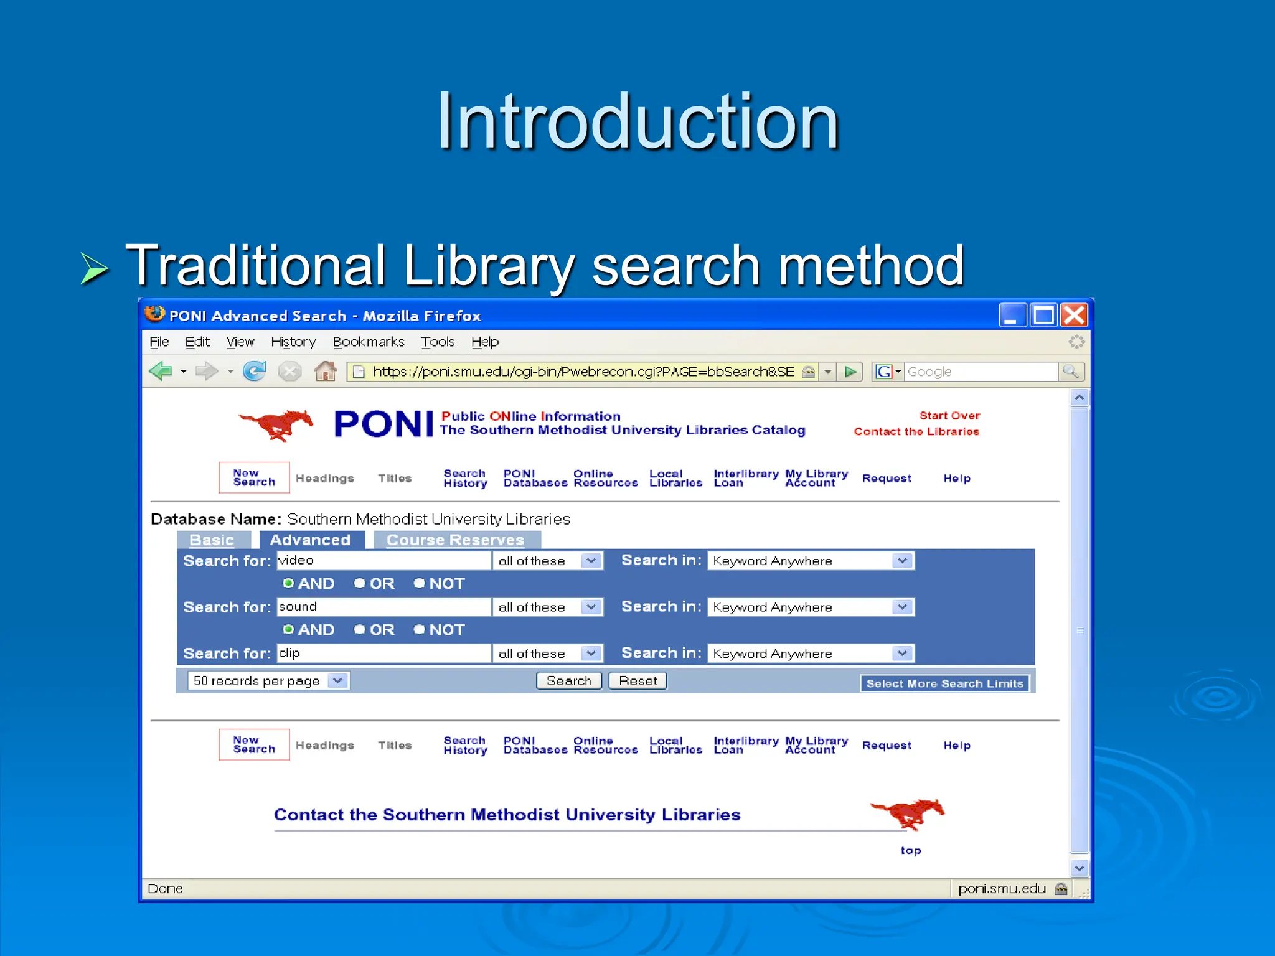Screen dimensions: 1275x956
Task: Click the 'sound' search text field
Action: pyautogui.click(x=383, y=607)
